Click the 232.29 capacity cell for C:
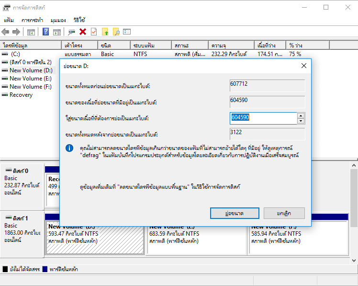Viewport: 358px width, 286px height. 229,54
